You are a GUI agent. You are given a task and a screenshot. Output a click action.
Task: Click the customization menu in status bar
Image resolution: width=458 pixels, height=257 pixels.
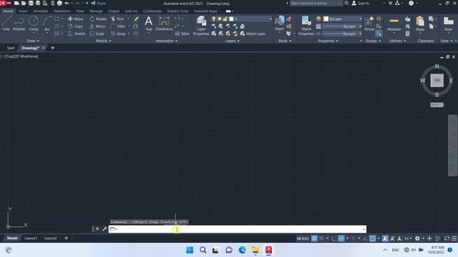coord(454,238)
